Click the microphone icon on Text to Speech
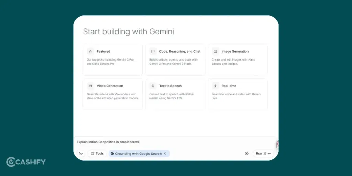 click(x=153, y=86)
